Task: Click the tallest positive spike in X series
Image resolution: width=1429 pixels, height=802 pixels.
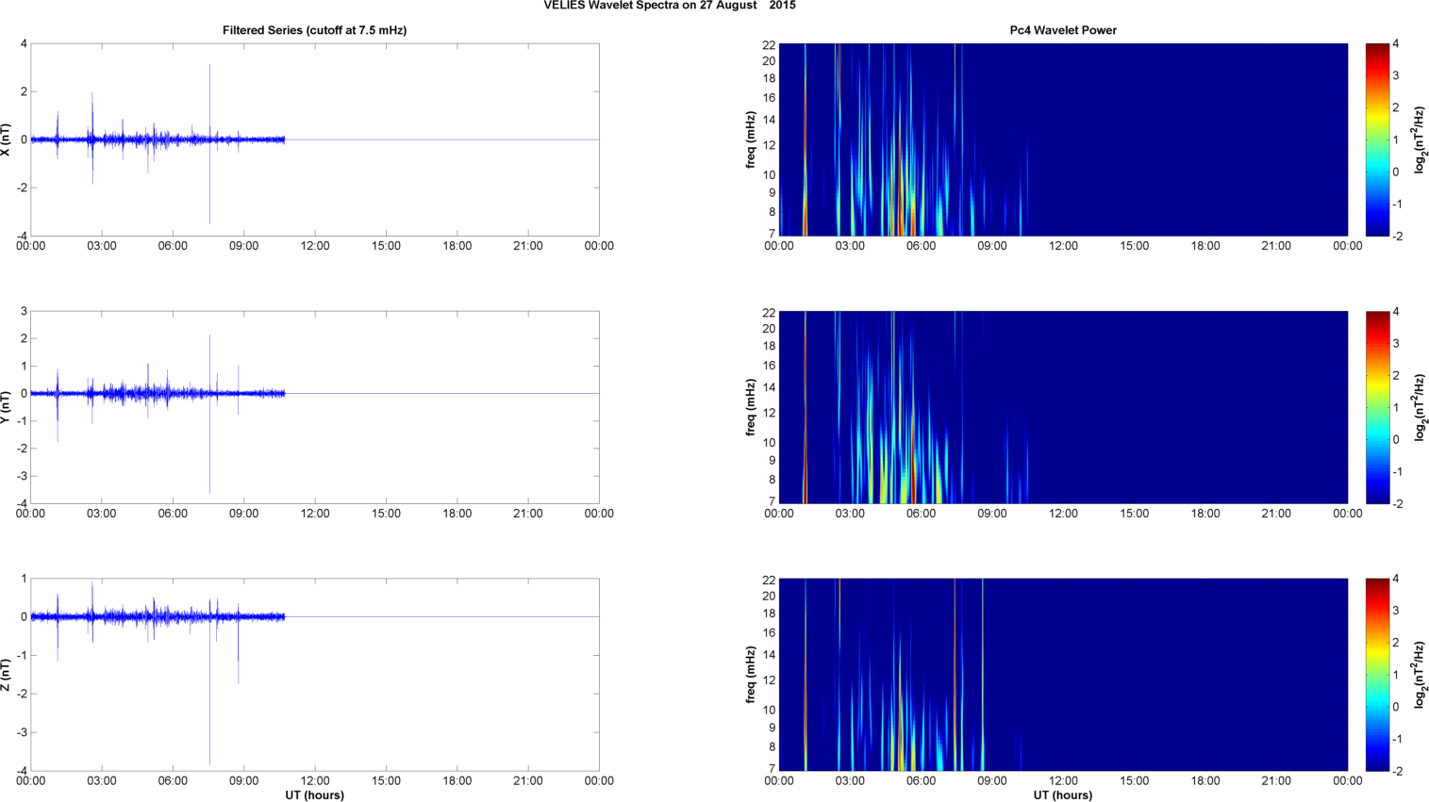Action: (x=209, y=68)
